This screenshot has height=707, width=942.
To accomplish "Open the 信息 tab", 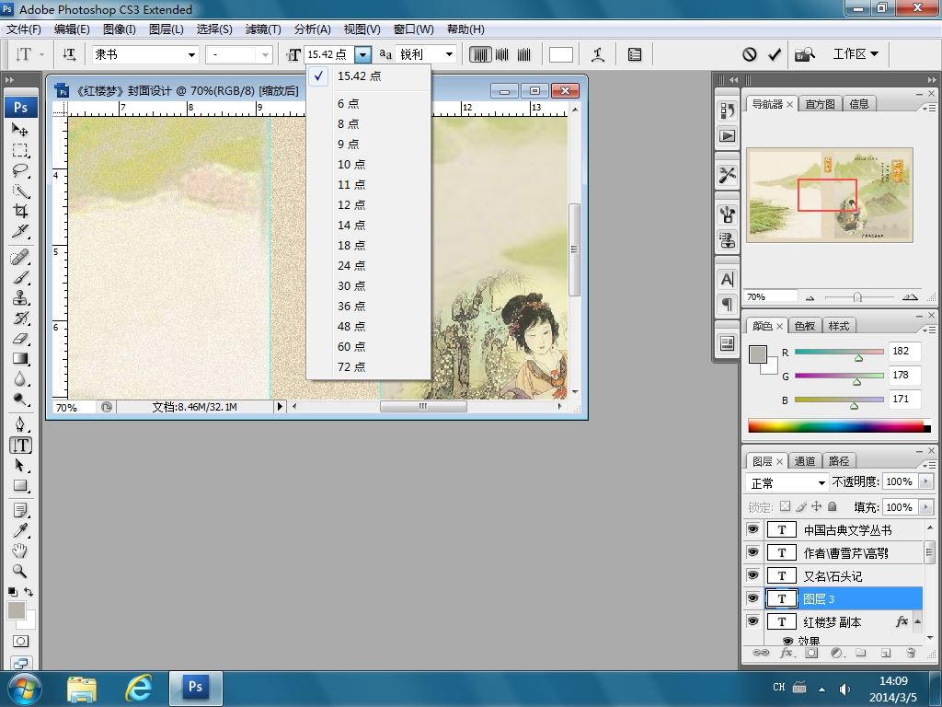I will click(x=859, y=104).
